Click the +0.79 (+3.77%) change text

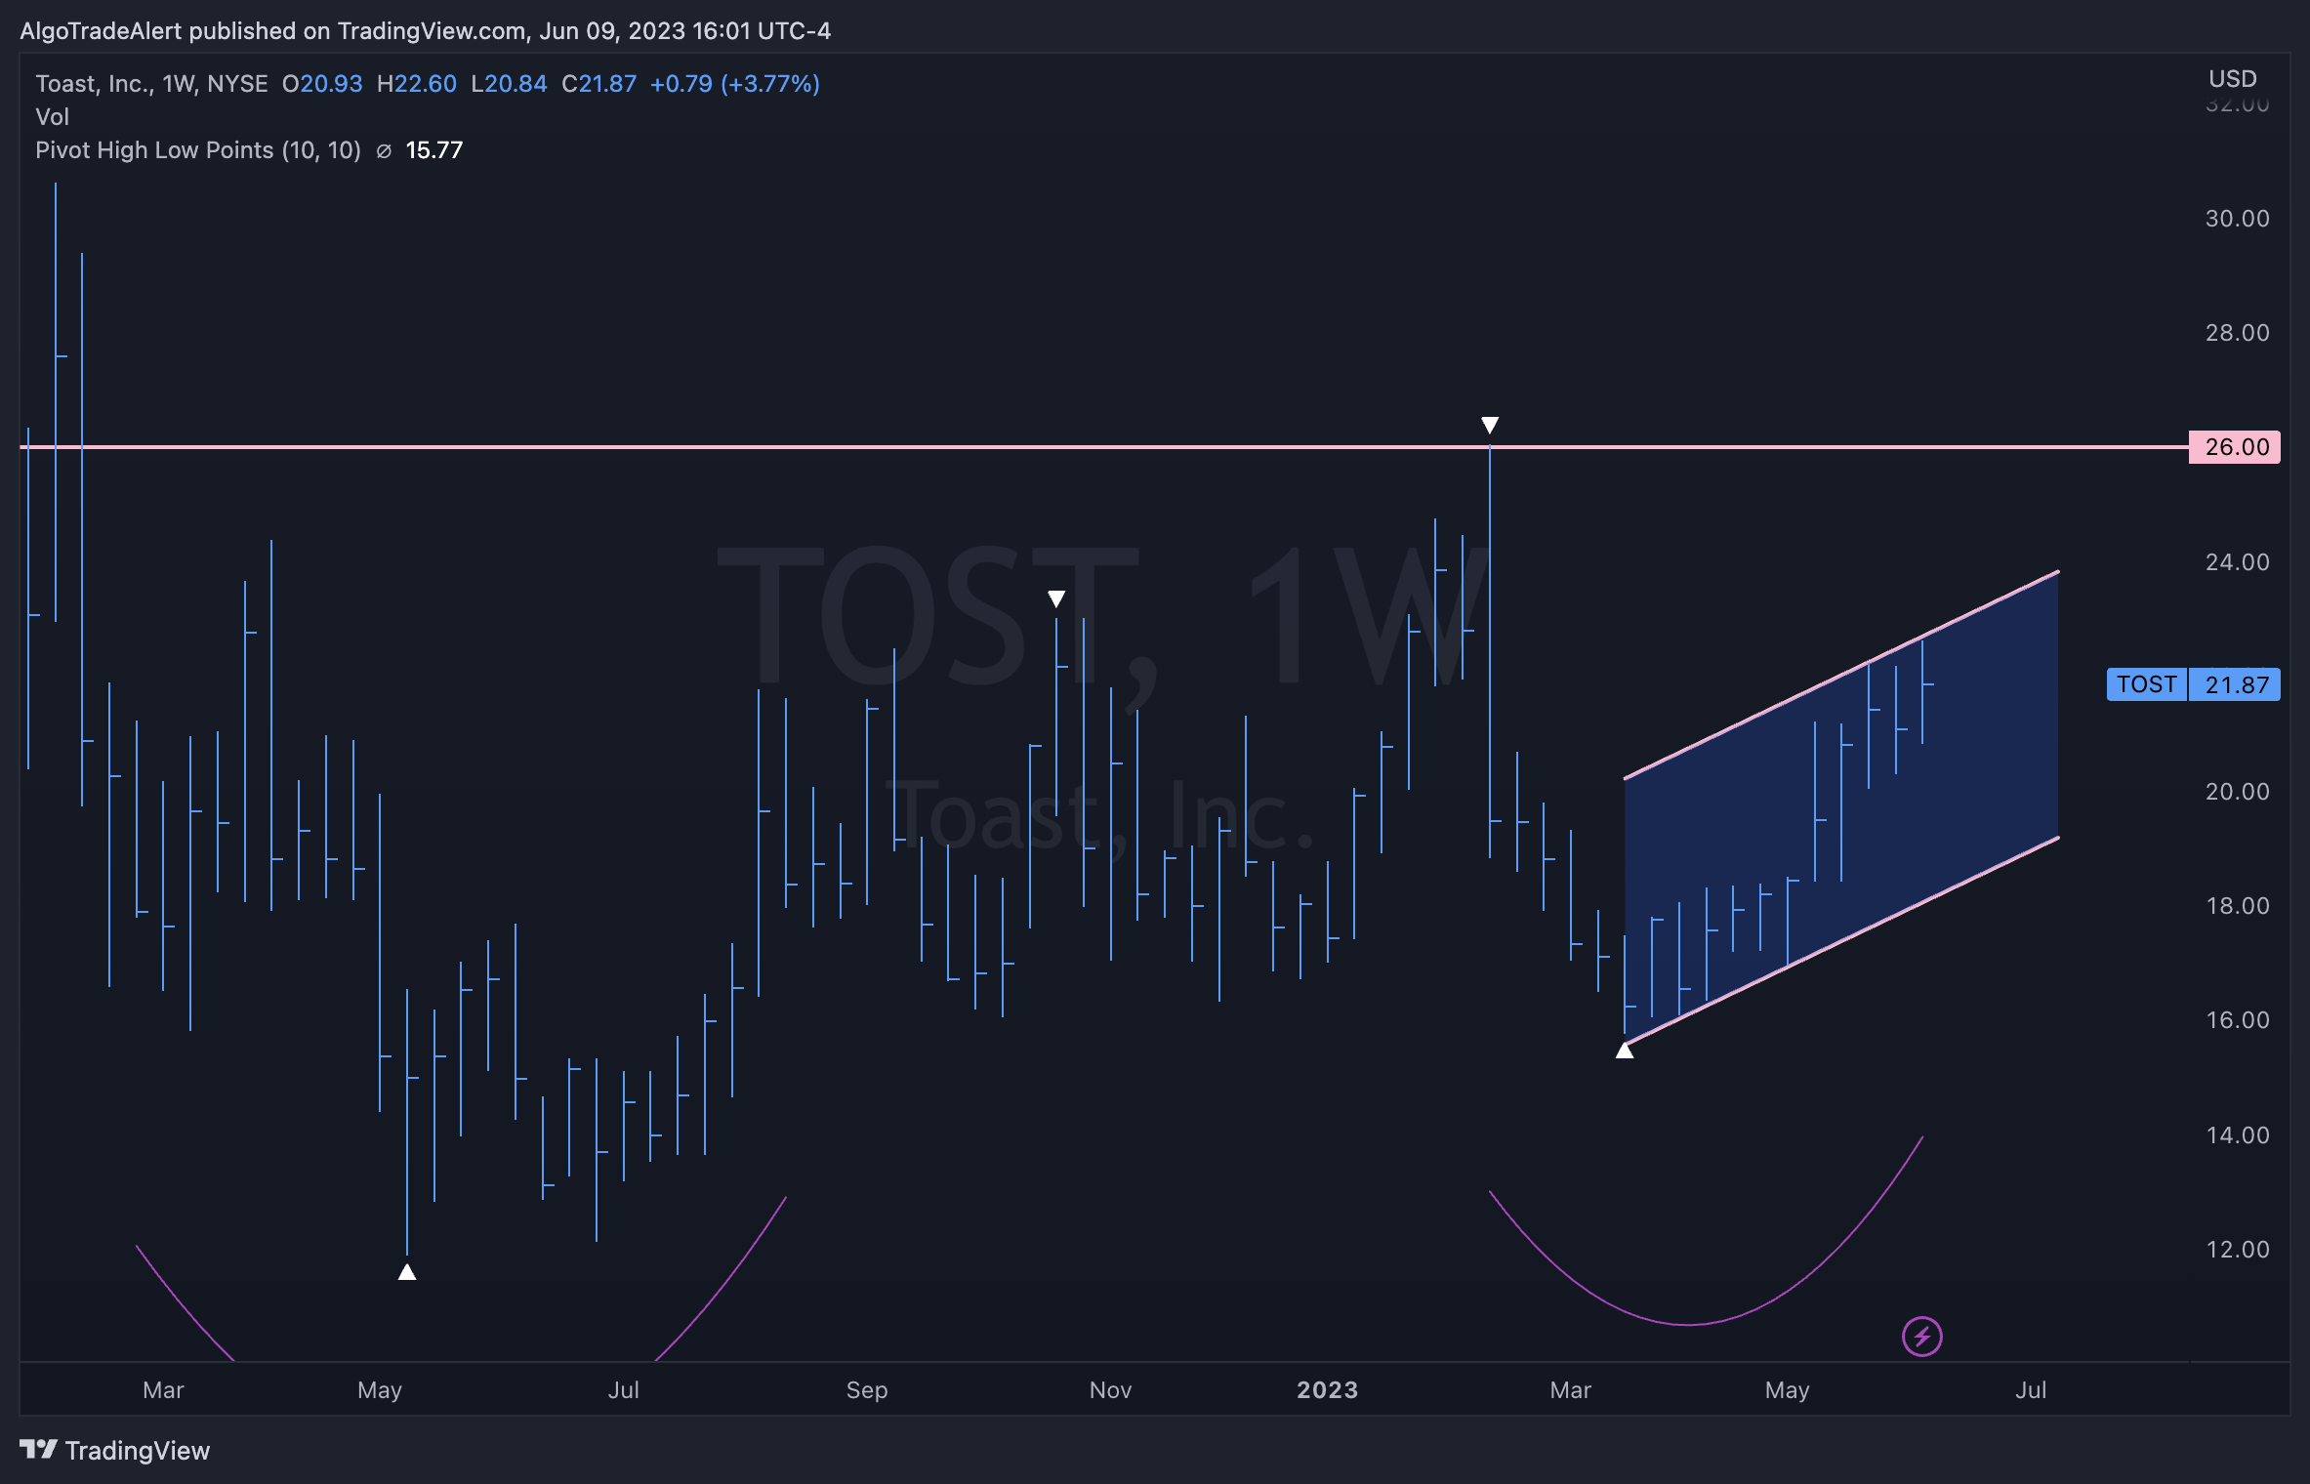click(735, 84)
